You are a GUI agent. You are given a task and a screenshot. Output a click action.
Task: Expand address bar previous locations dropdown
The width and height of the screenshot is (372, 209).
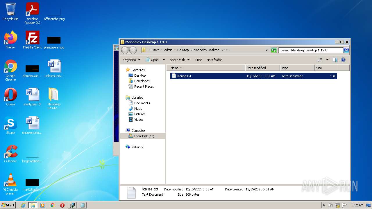[267, 50]
